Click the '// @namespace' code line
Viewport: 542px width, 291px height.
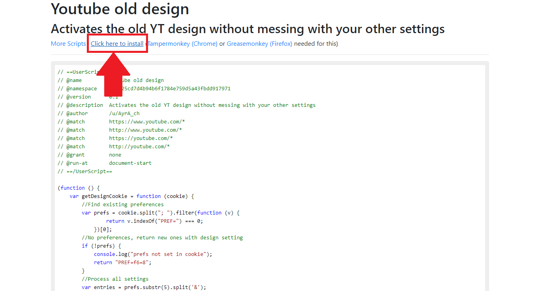[x=144, y=89]
